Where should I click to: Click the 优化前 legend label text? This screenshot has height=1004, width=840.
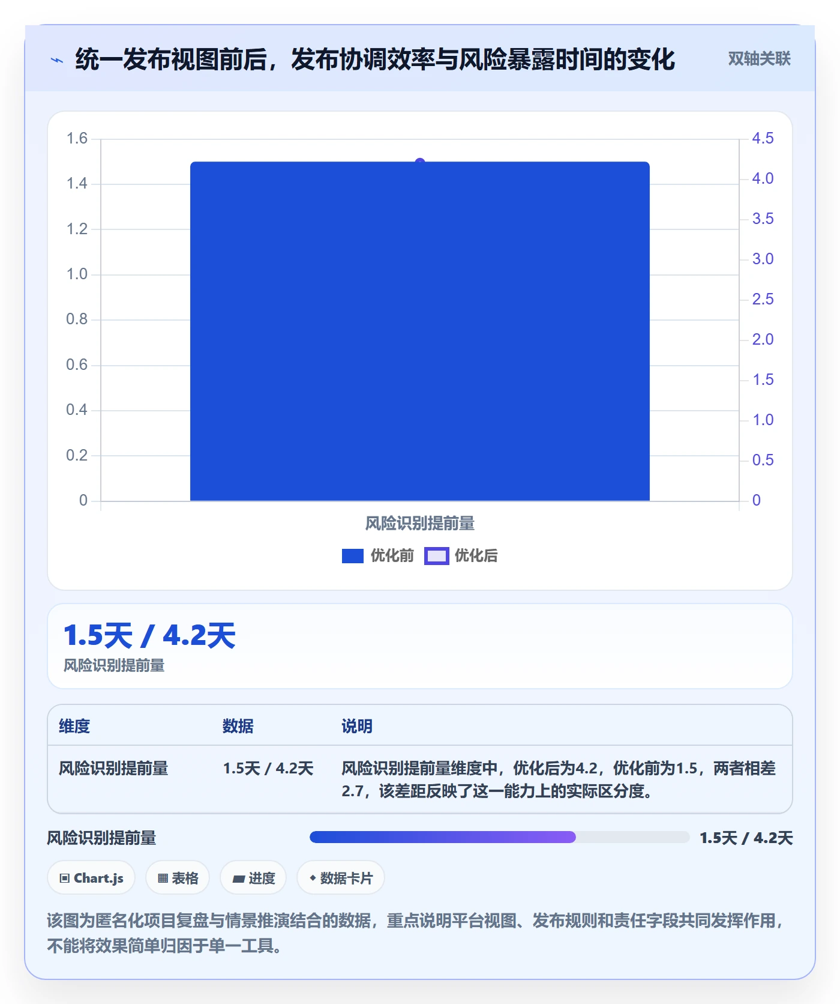tap(392, 555)
